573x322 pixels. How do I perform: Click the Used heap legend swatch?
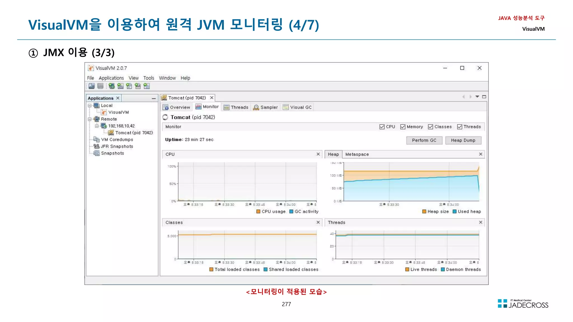coord(455,212)
